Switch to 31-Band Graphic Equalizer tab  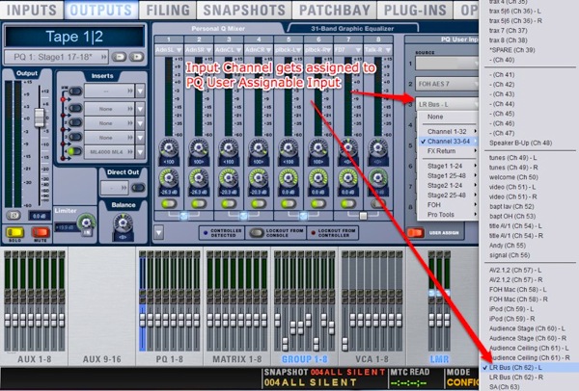(352, 28)
